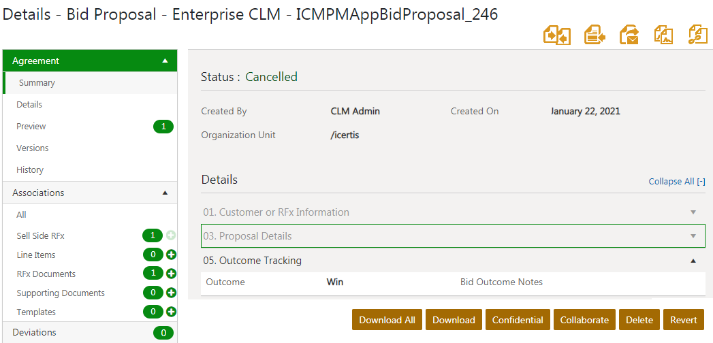Open the Versions item in the sidebar

pos(33,148)
